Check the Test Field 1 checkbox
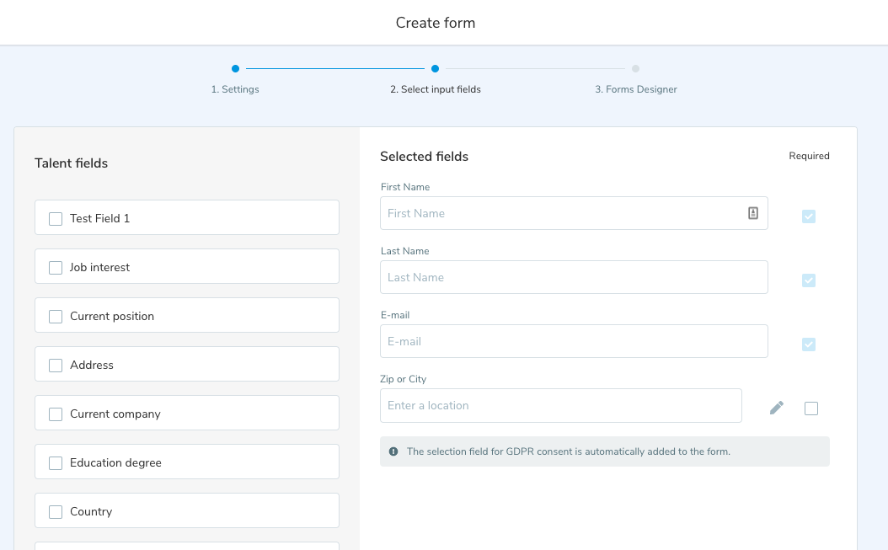The height and width of the screenshot is (550, 888). click(x=56, y=219)
